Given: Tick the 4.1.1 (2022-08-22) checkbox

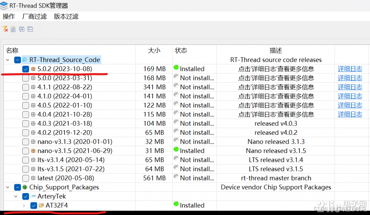Looking at the screenshot, I should point(25,87).
